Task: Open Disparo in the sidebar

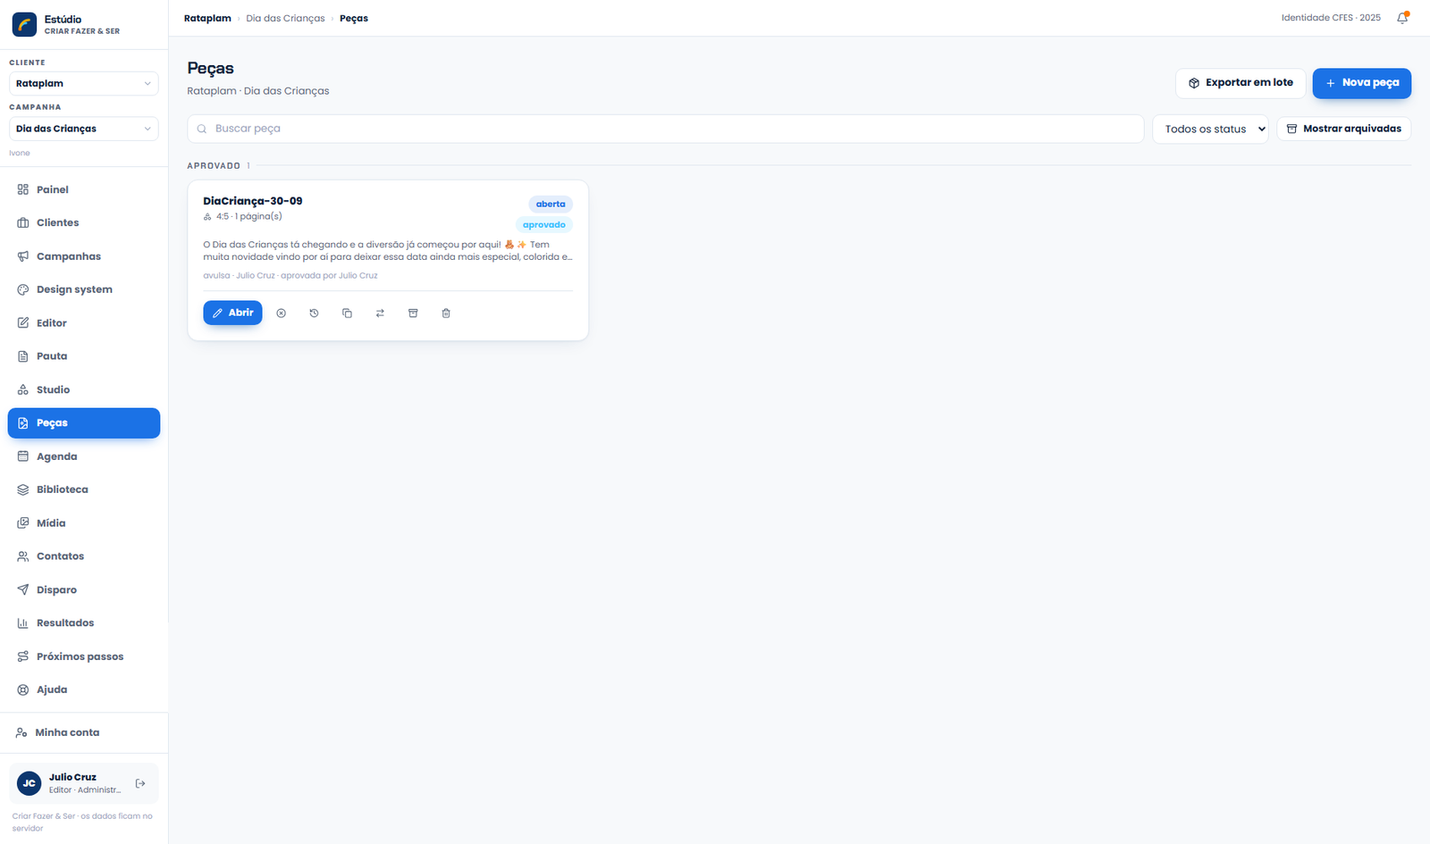Action: click(x=84, y=589)
